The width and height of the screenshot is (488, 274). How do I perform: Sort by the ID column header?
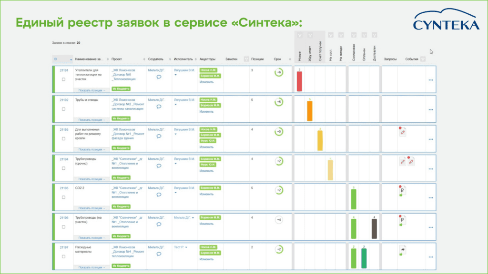[x=62, y=59]
